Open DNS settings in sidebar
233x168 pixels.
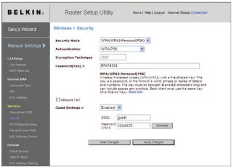(12, 91)
